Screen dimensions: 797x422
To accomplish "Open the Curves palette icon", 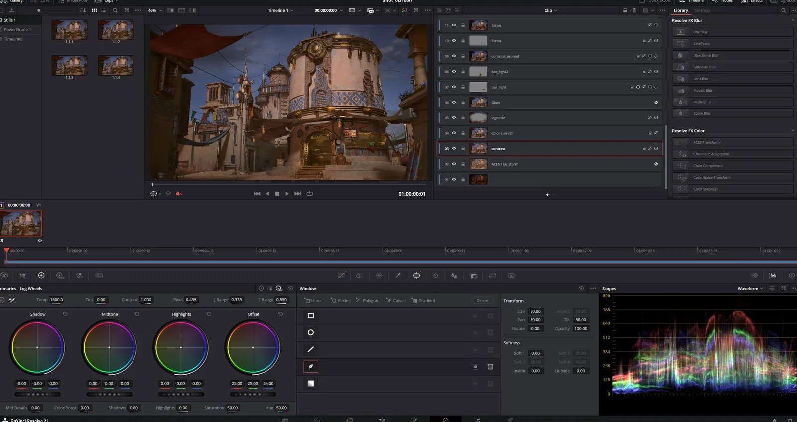I will (341, 275).
